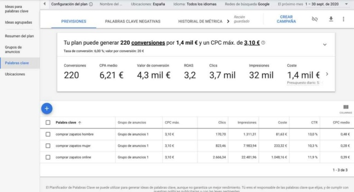Collapse the sidebar with the top-left arrow
The image size is (354, 192).
tap(44, 4)
